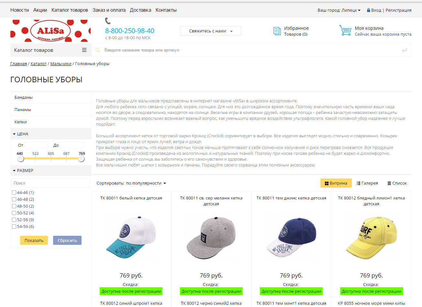Go to Мальчики breadcrumb link

tap(61, 63)
